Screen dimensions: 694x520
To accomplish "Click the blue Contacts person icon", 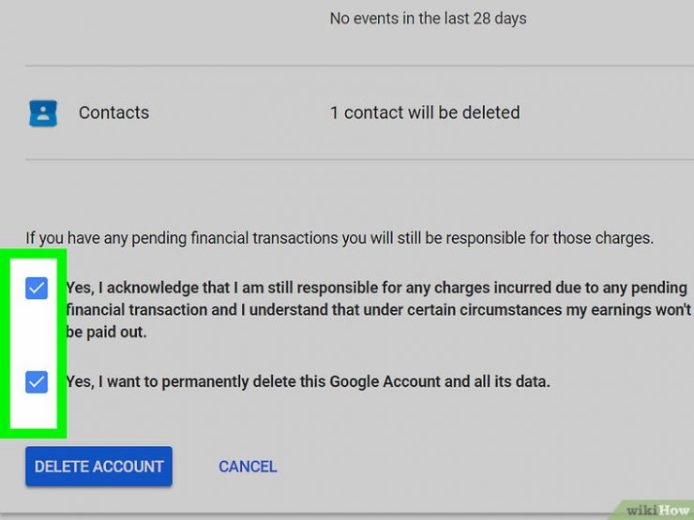I will coord(42,113).
